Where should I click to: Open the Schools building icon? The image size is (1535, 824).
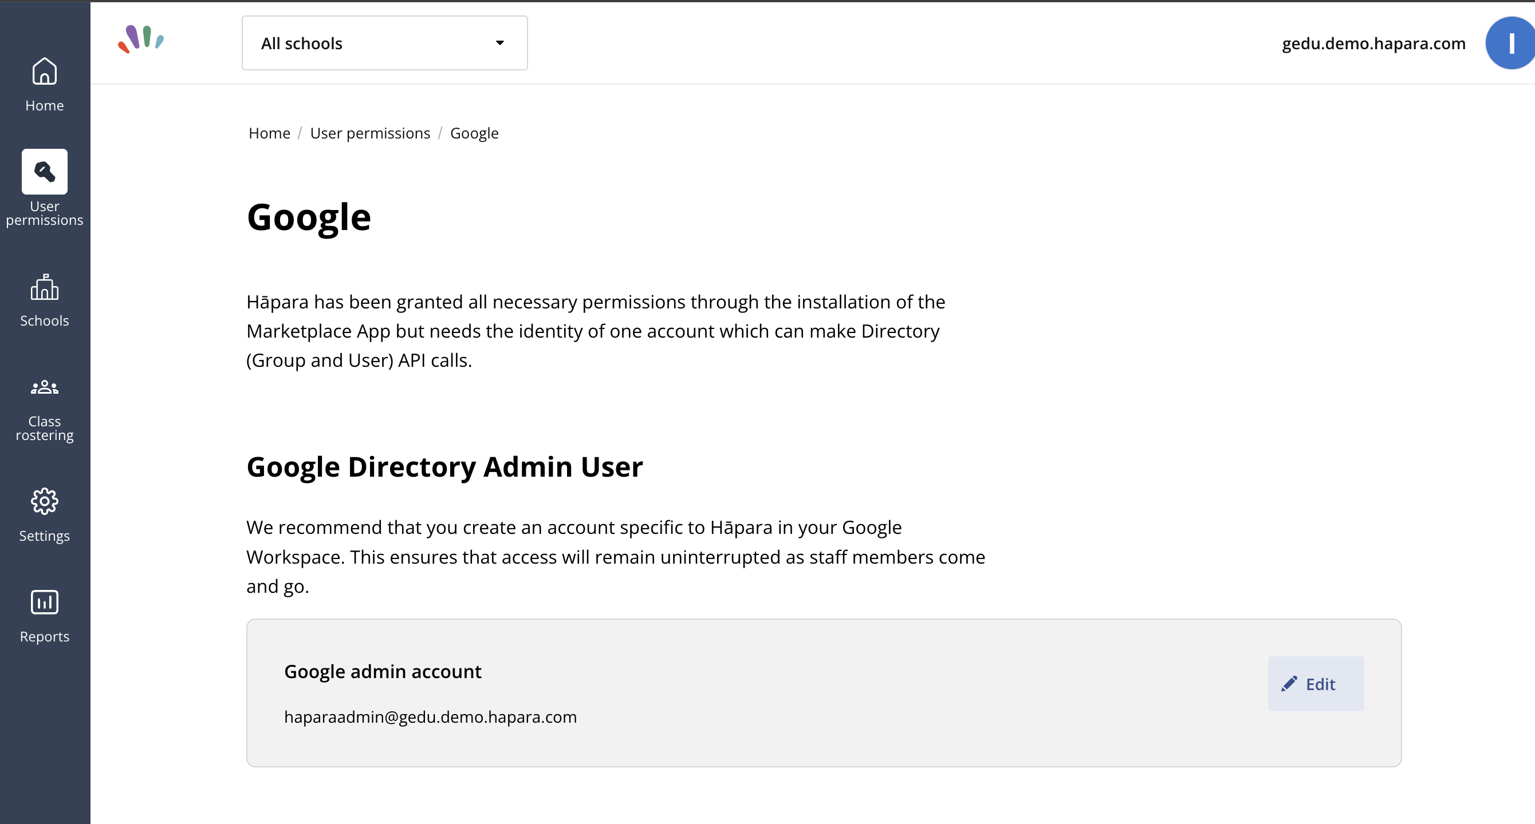pyautogui.click(x=45, y=287)
